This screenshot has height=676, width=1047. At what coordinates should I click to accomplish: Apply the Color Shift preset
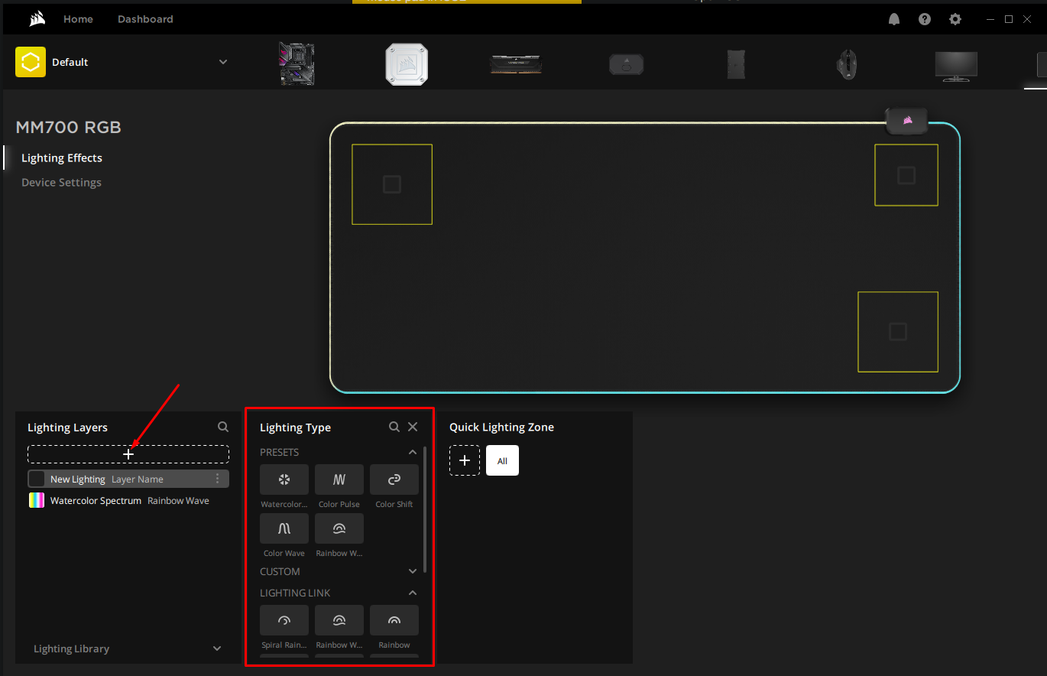(x=394, y=479)
